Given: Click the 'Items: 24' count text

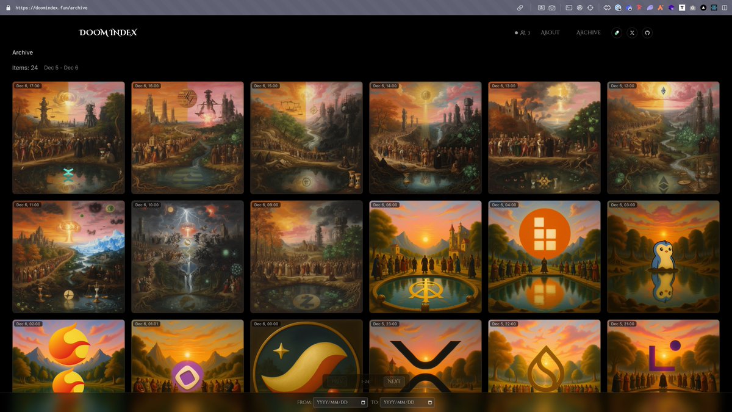Looking at the screenshot, I should point(25,68).
